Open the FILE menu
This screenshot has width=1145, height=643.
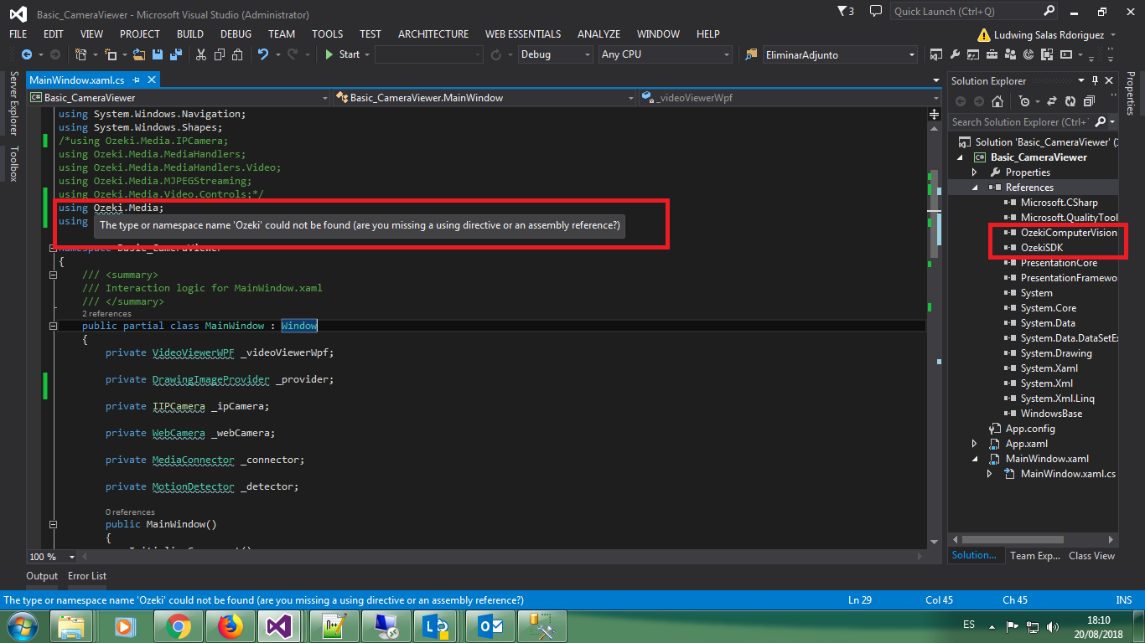click(18, 34)
